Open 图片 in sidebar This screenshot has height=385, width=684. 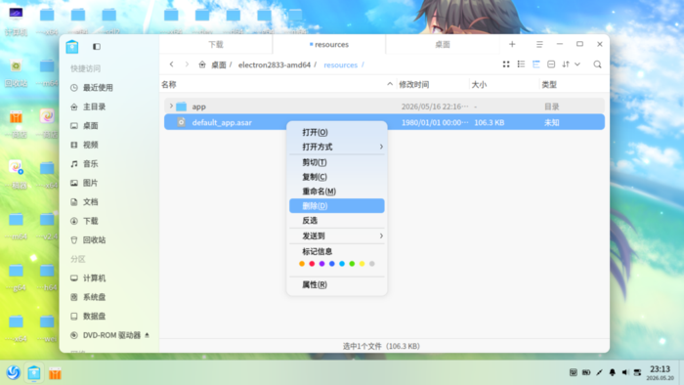[x=109, y=183]
